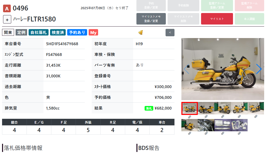Select mileage value 31,453K
This screenshot has height=154, width=268.
coord(53,65)
